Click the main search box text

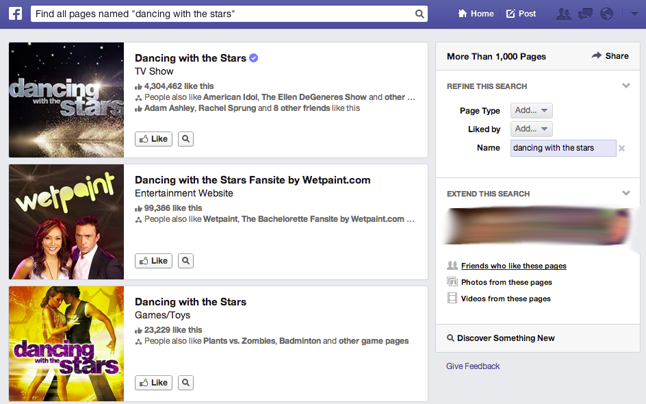[x=135, y=14]
